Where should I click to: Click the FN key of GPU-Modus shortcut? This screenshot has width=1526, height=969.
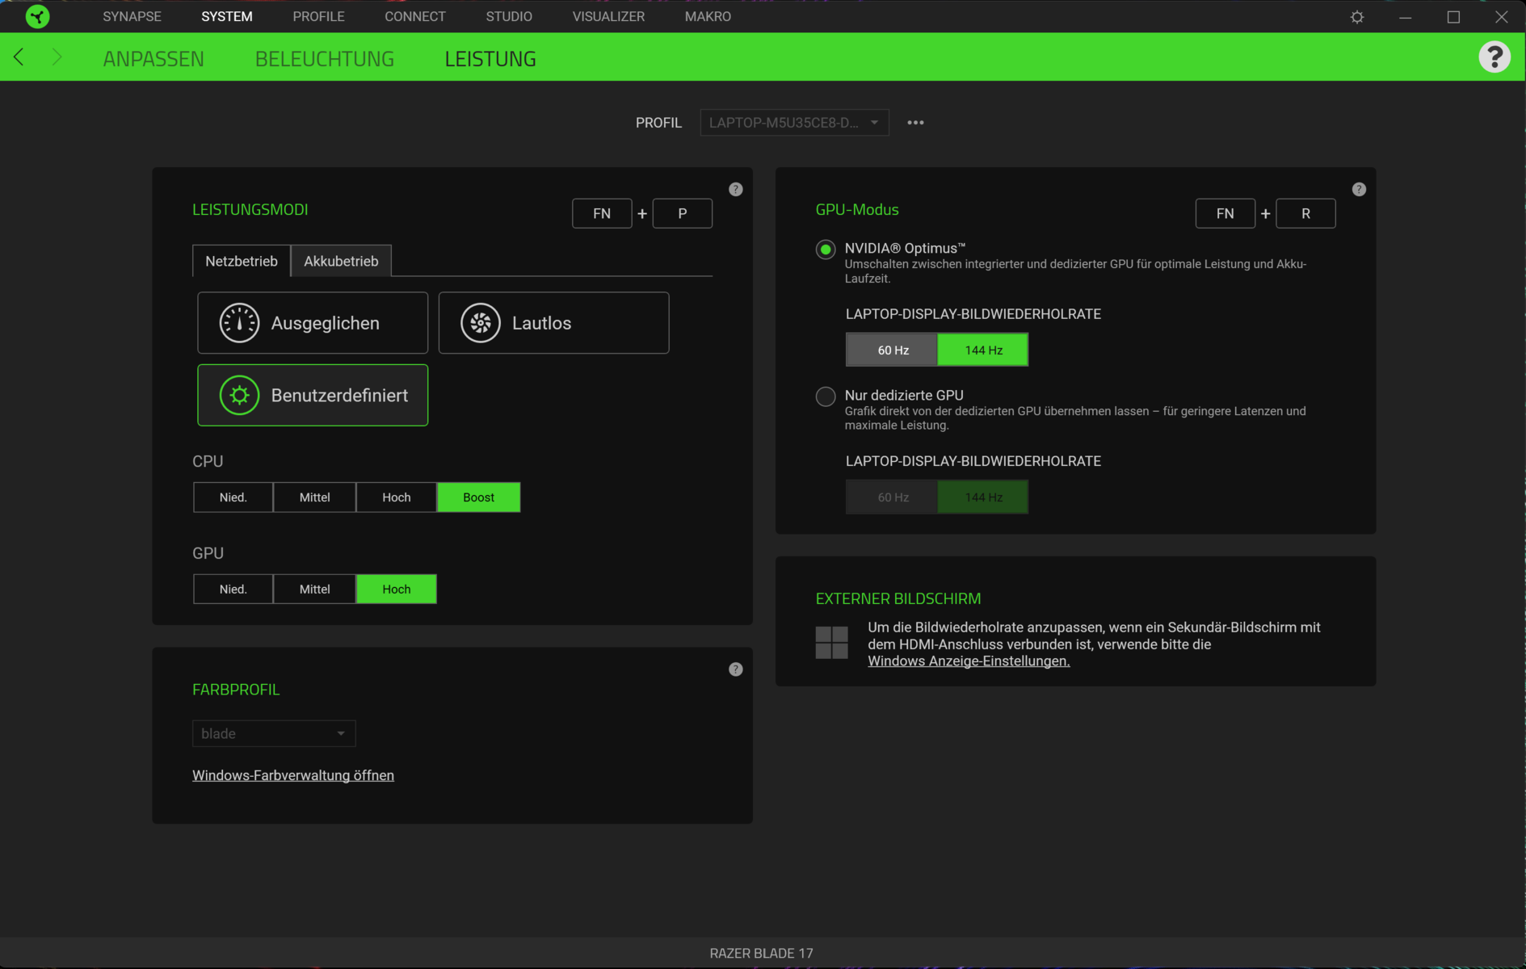(1225, 213)
